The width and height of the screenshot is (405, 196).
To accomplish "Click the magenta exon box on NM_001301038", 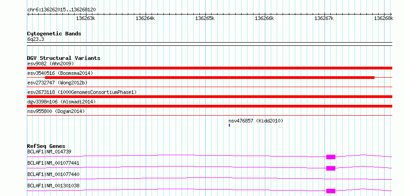I will [x=331, y=191].
